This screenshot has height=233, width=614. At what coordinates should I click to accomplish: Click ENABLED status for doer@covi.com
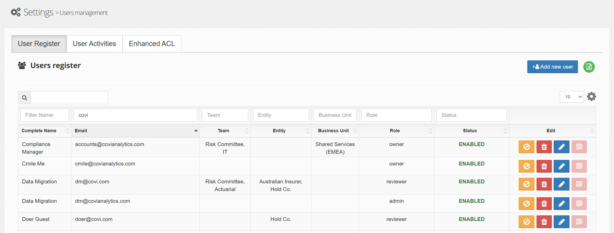coord(472,219)
